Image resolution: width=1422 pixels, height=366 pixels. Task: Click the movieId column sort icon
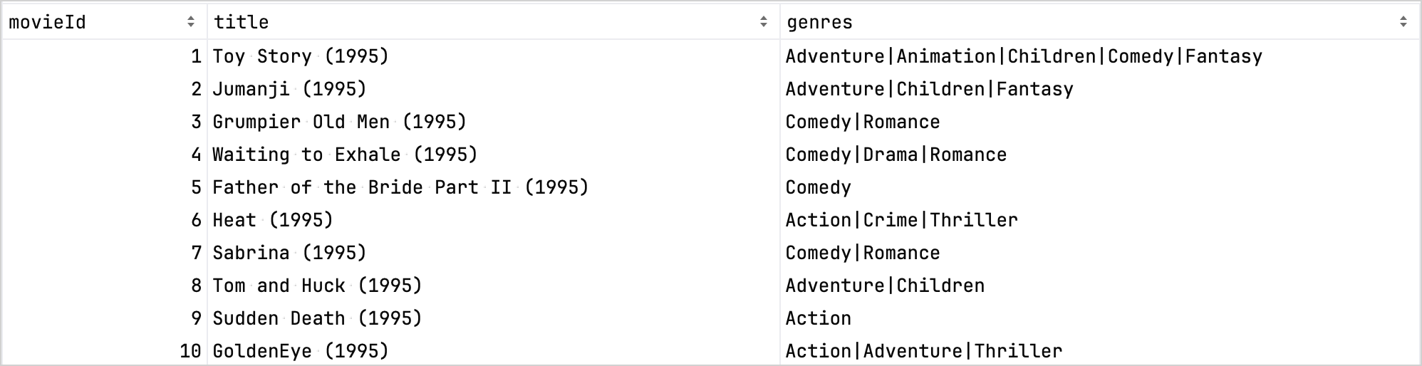(x=190, y=22)
